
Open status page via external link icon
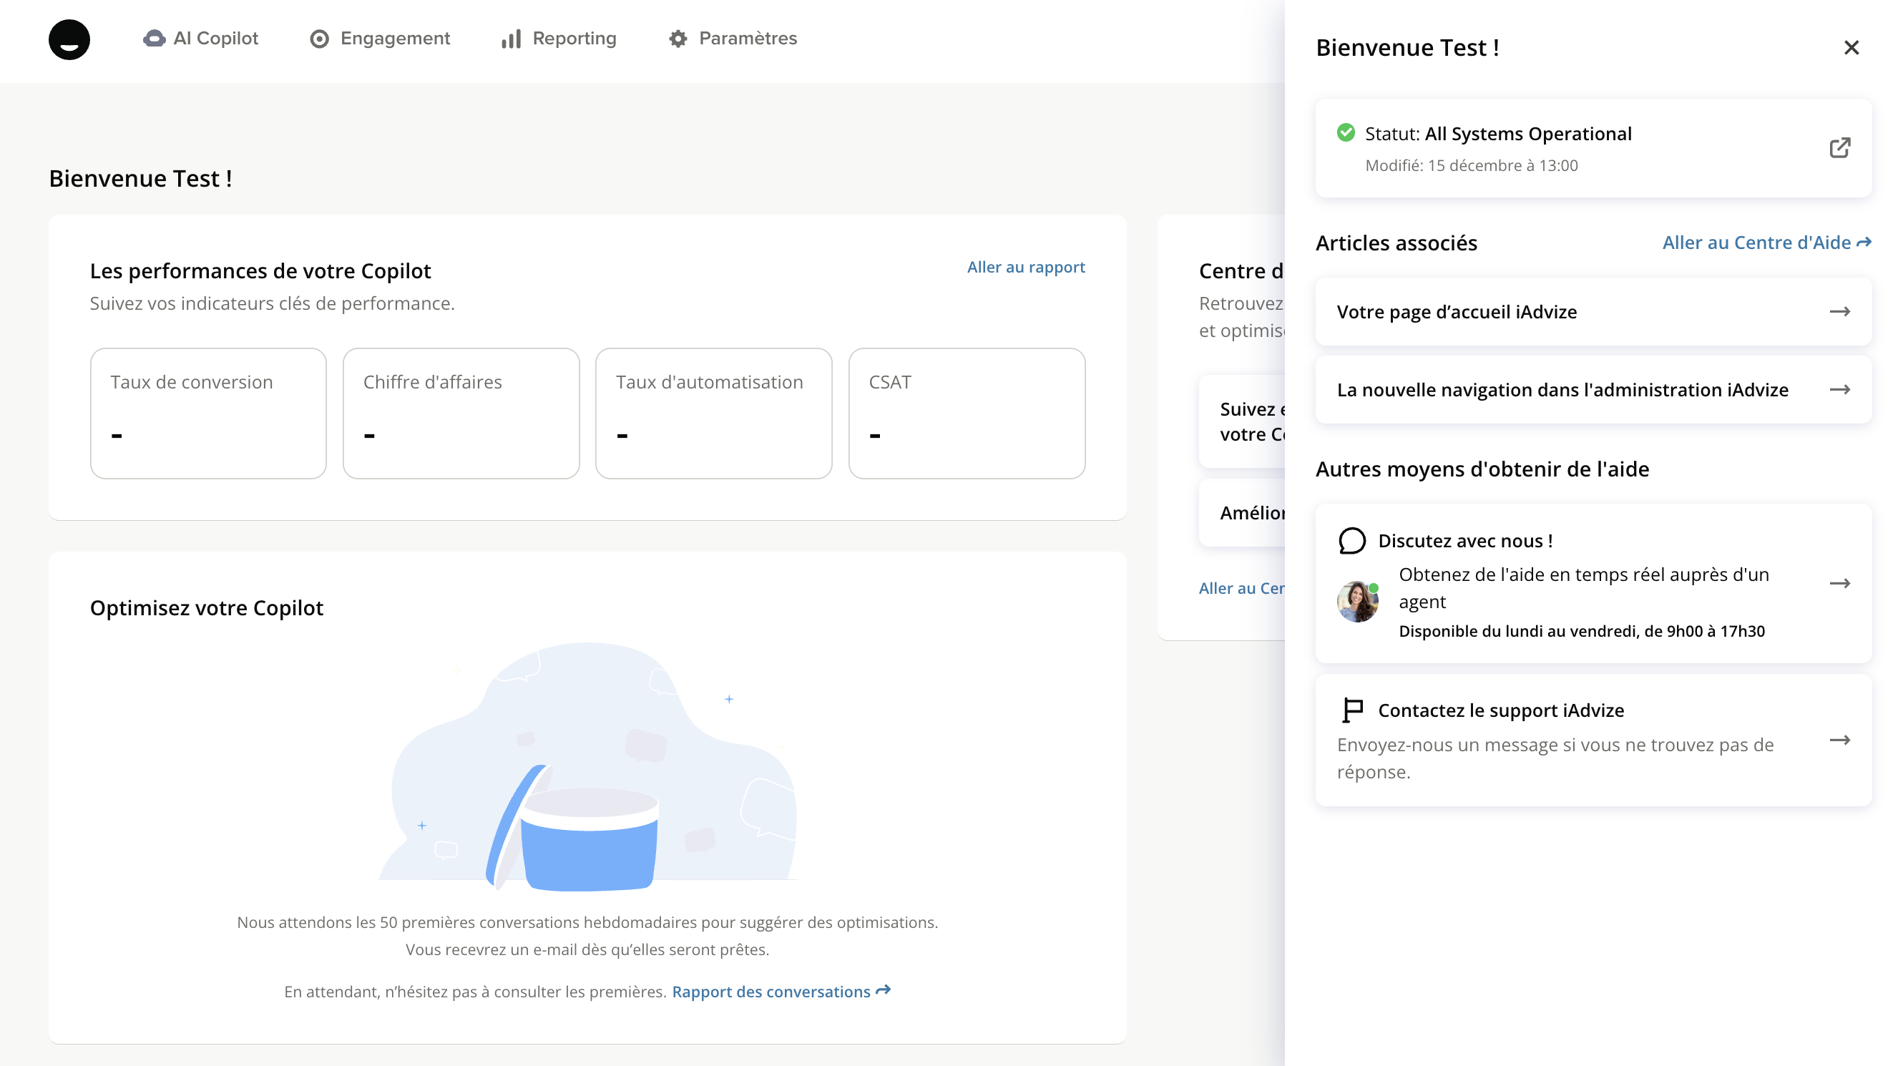tap(1839, 148)
